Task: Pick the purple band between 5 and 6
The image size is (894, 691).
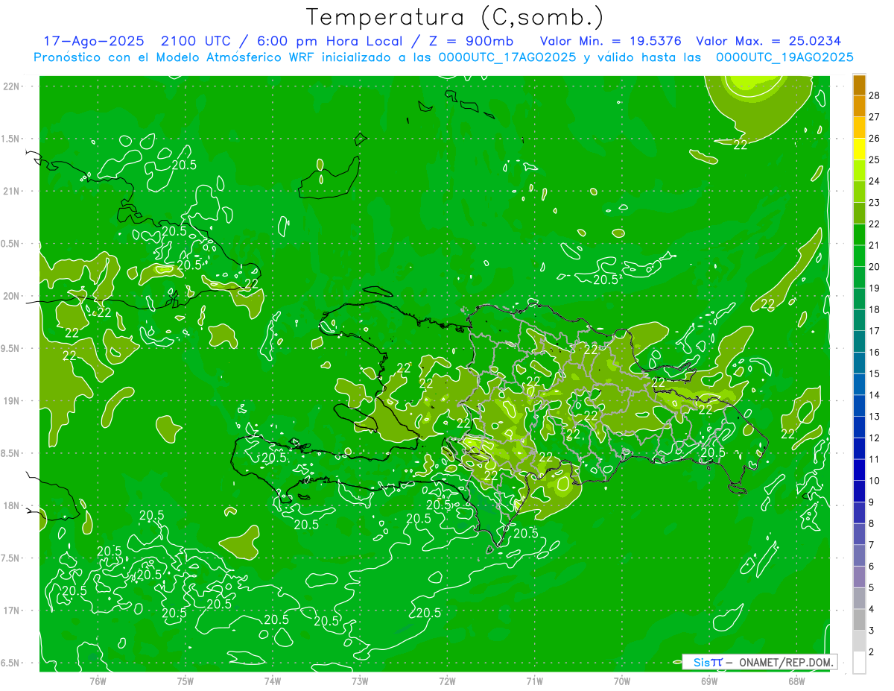Action: [859, 577]
